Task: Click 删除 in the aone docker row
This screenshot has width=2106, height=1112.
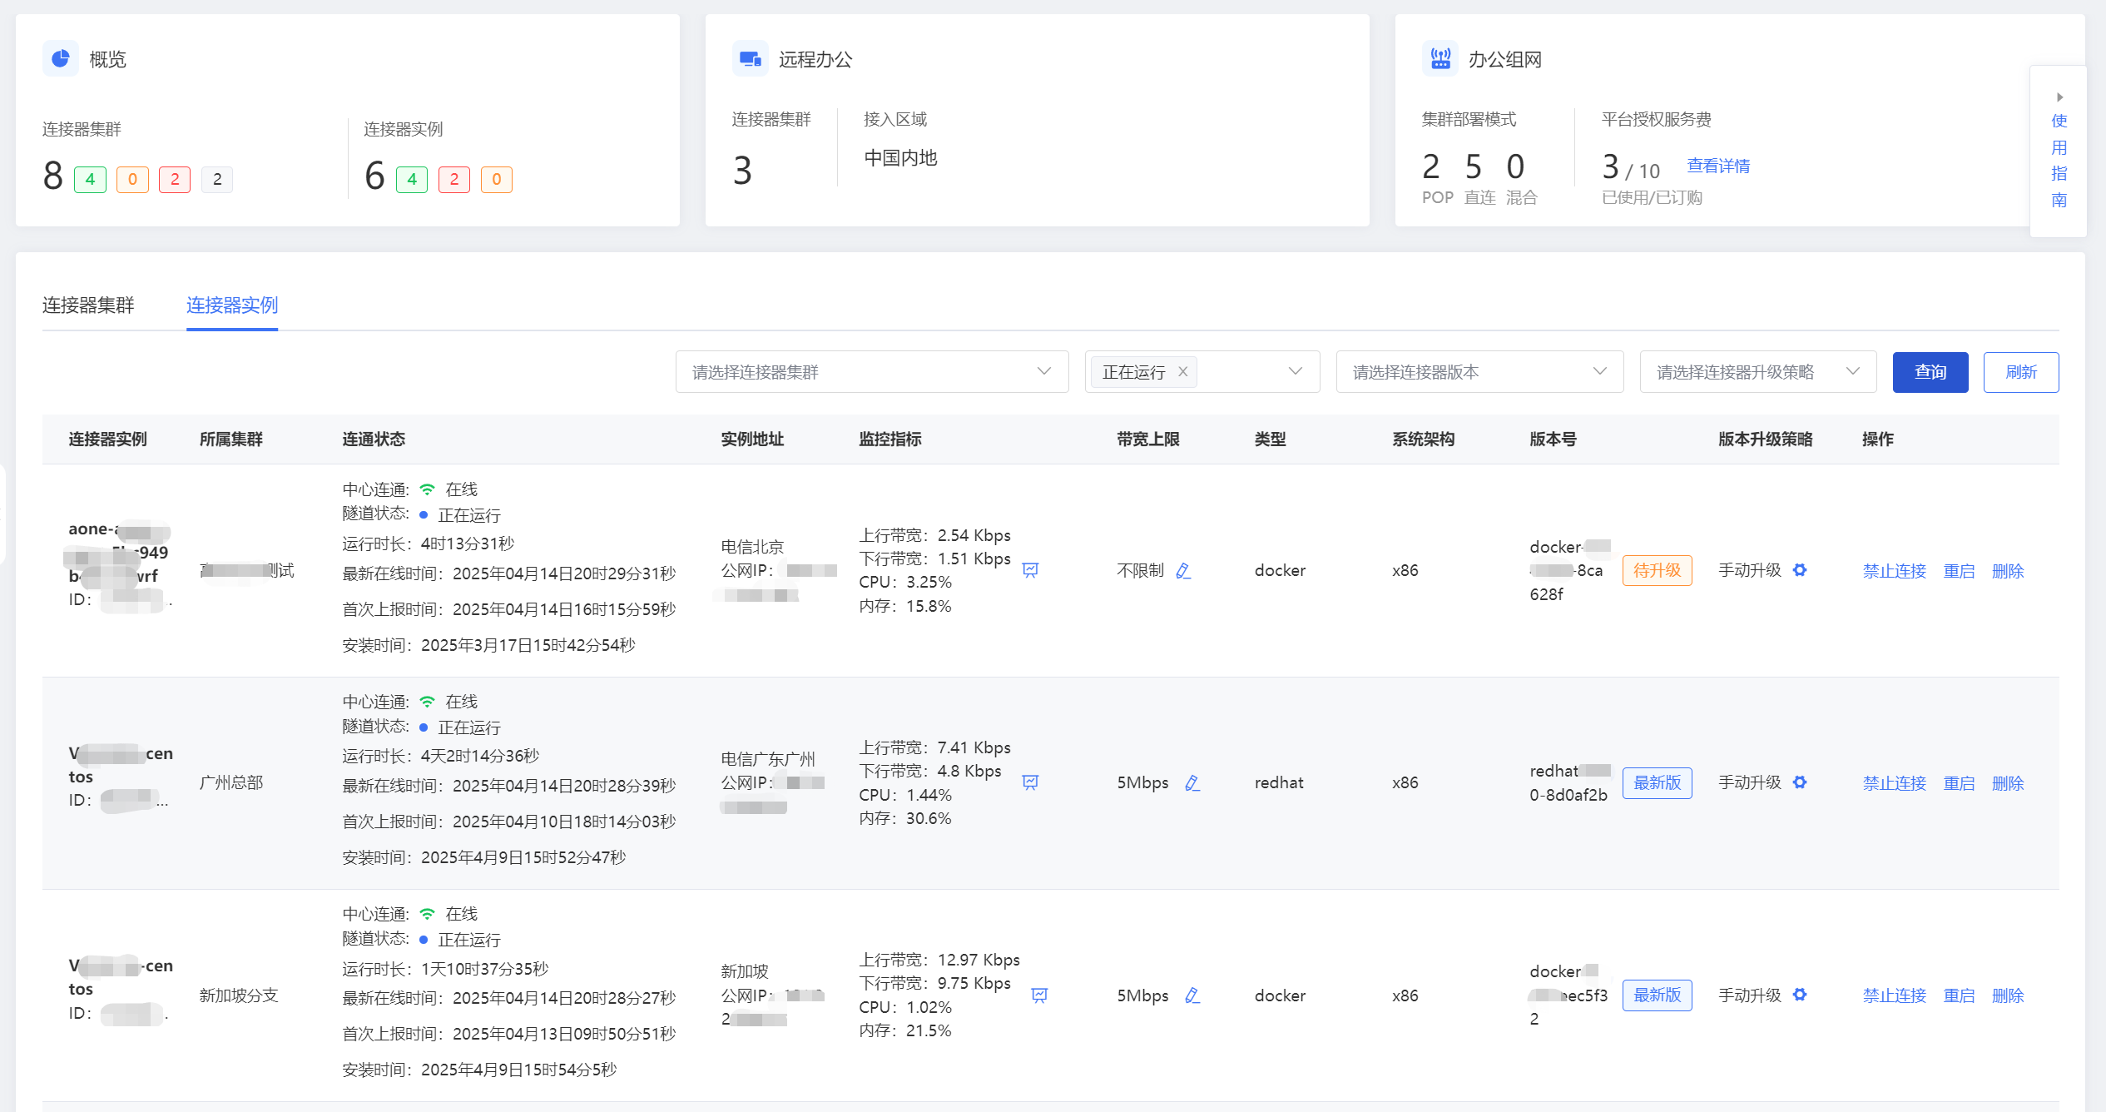Action: coord(2008,571)
